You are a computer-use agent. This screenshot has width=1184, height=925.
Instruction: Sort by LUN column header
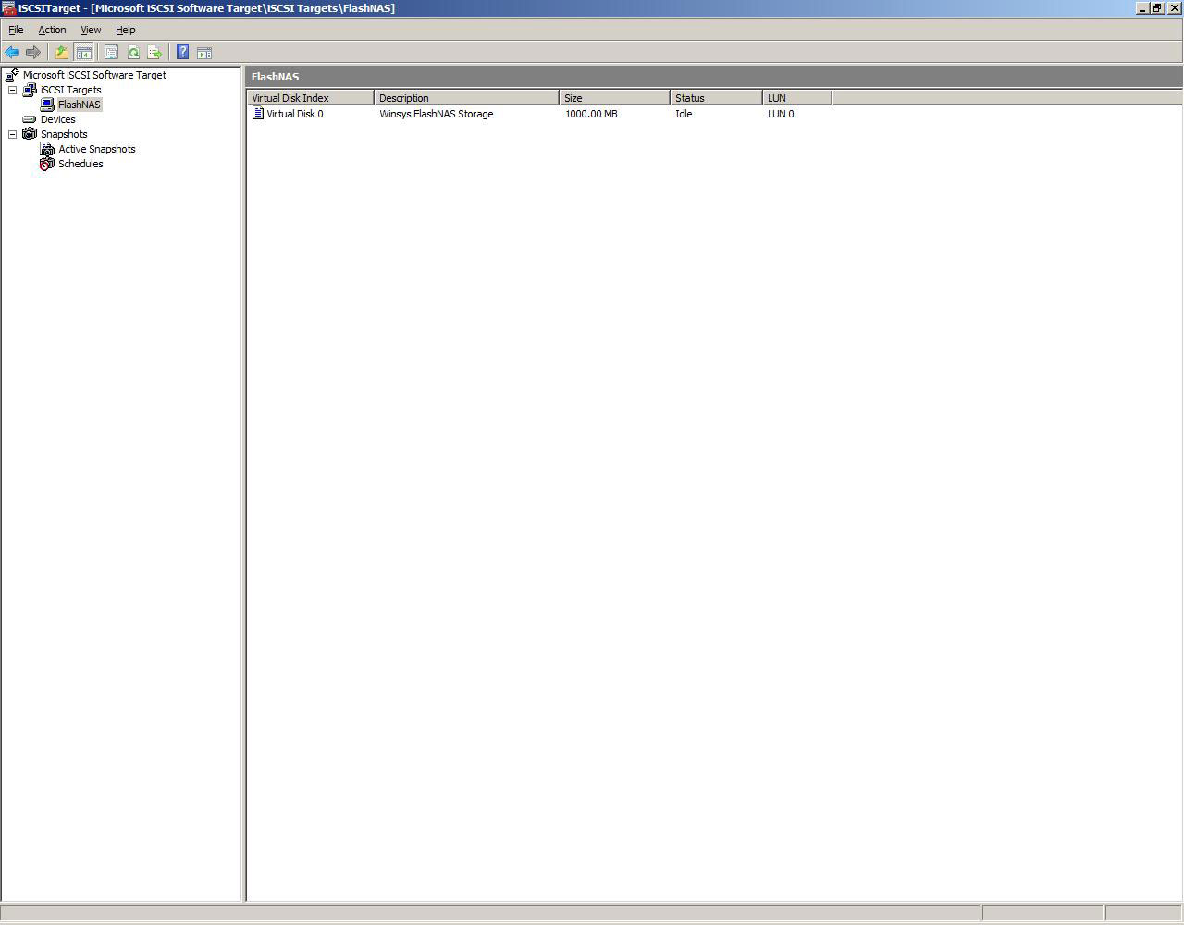(796, 97)
